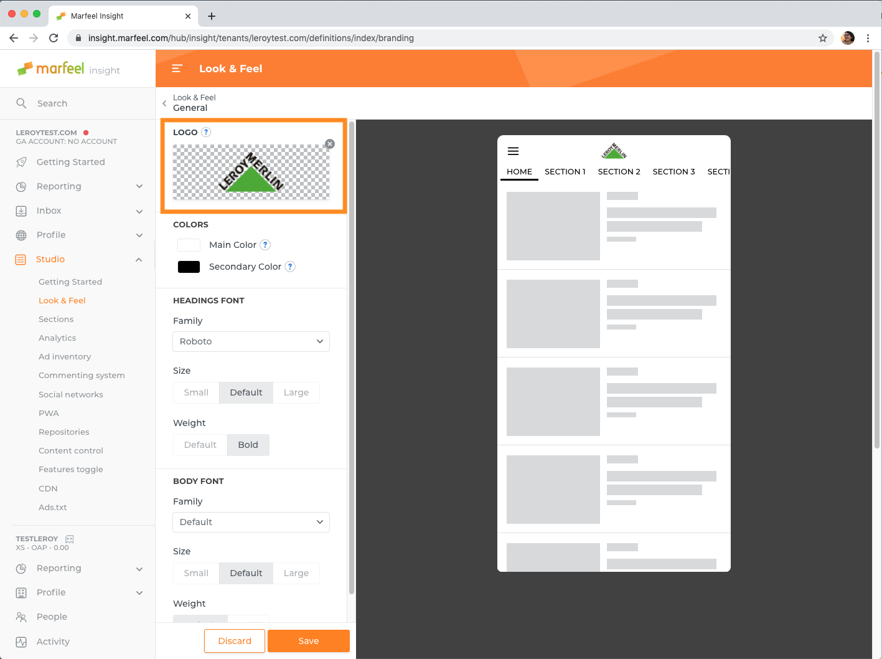Set body font size to Small
Image resolution: width=882 pixels, height=659 pixels.
click(196, 573)
